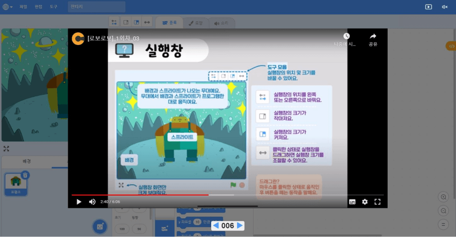Delete 프랑크 sprite with the trash icon
The height and width of the screenshot is (237, 456).
pos(25,175)
